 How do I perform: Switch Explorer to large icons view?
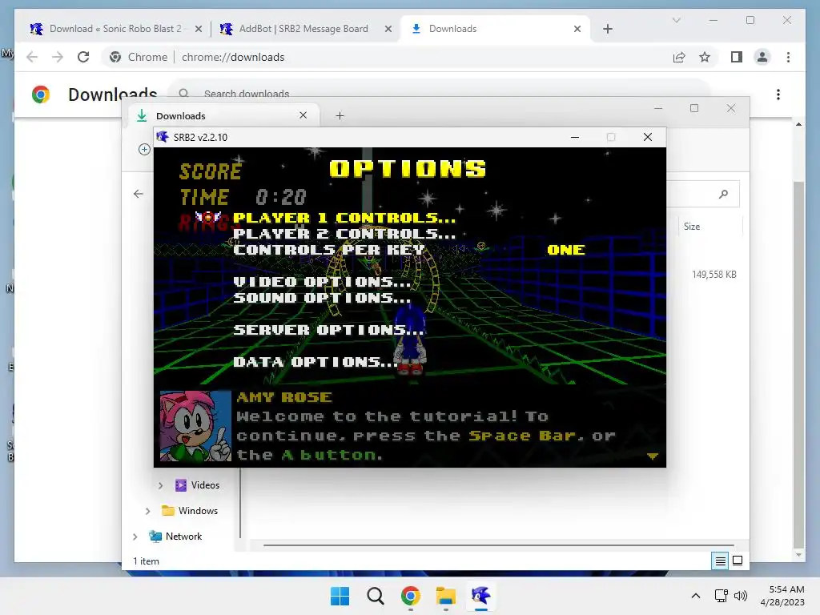pyautogui.click(x=738, y=561)
